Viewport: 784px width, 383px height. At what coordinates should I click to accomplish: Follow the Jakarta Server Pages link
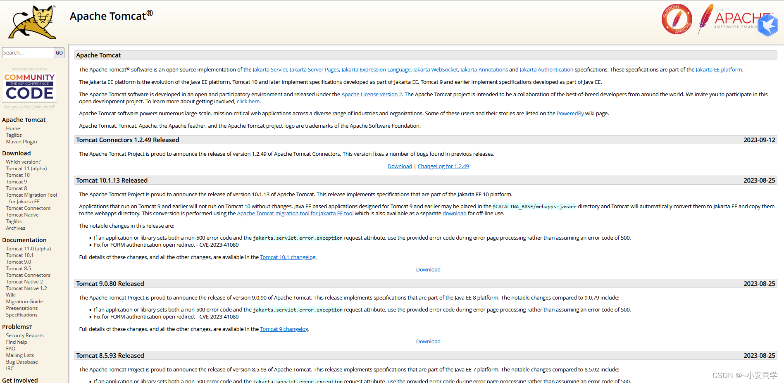[x=315, y=70]
